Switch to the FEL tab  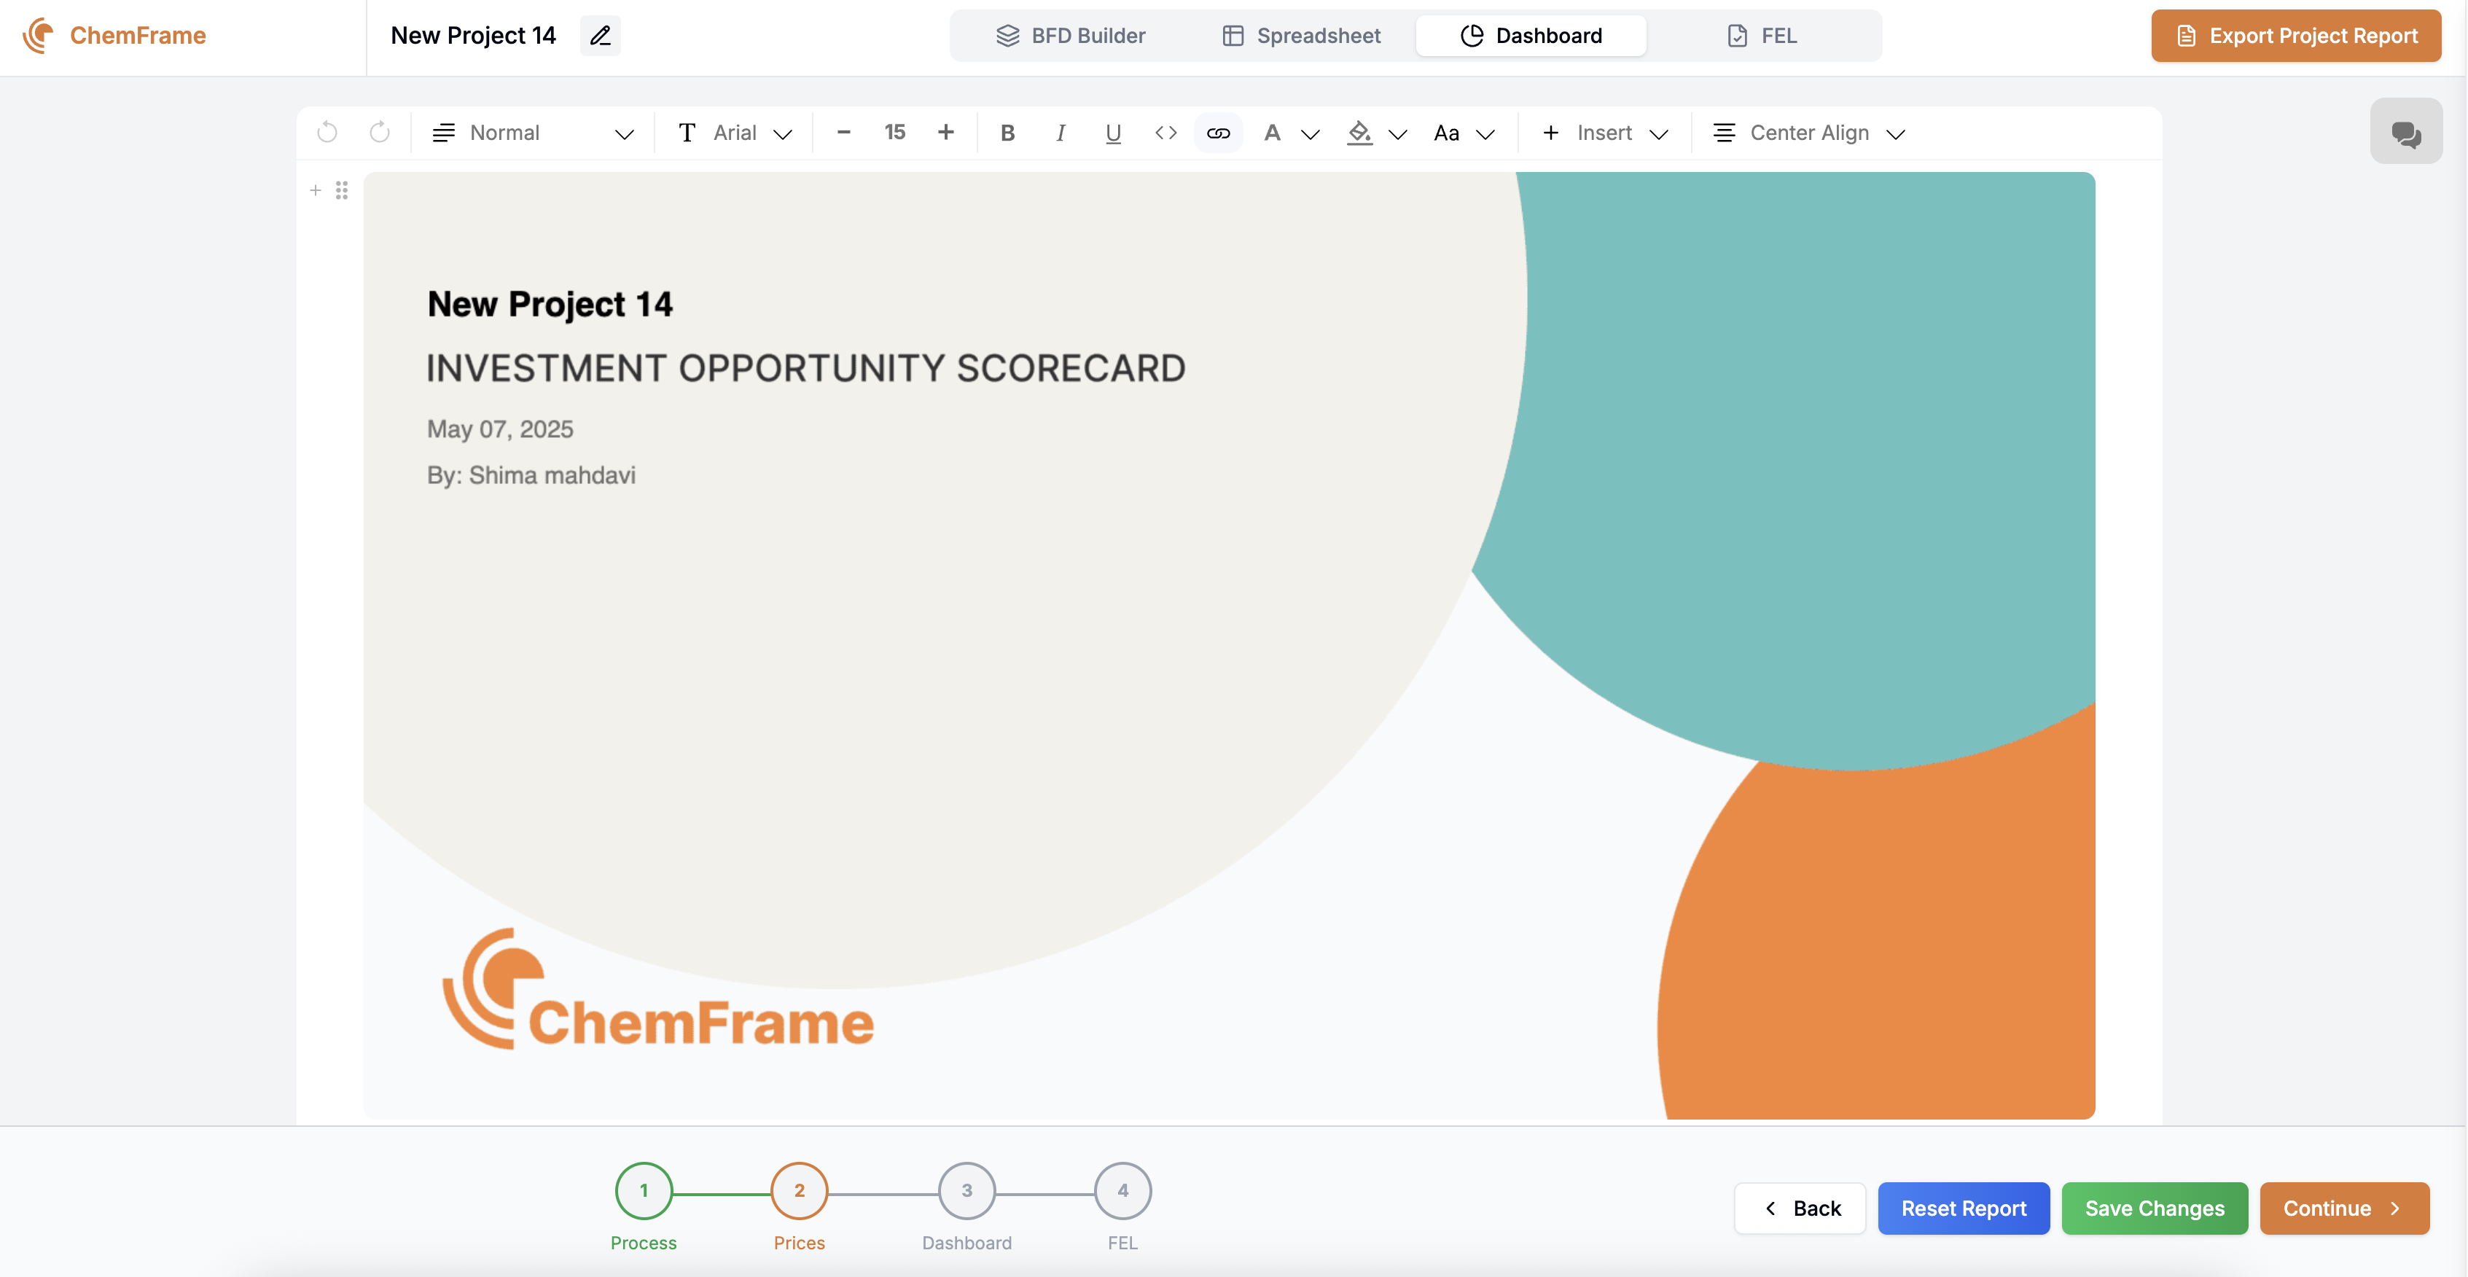point(1761,36)
